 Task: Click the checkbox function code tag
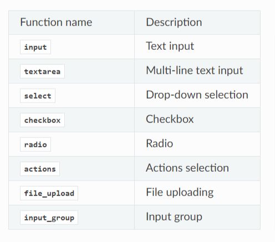[x=42, y=120]
